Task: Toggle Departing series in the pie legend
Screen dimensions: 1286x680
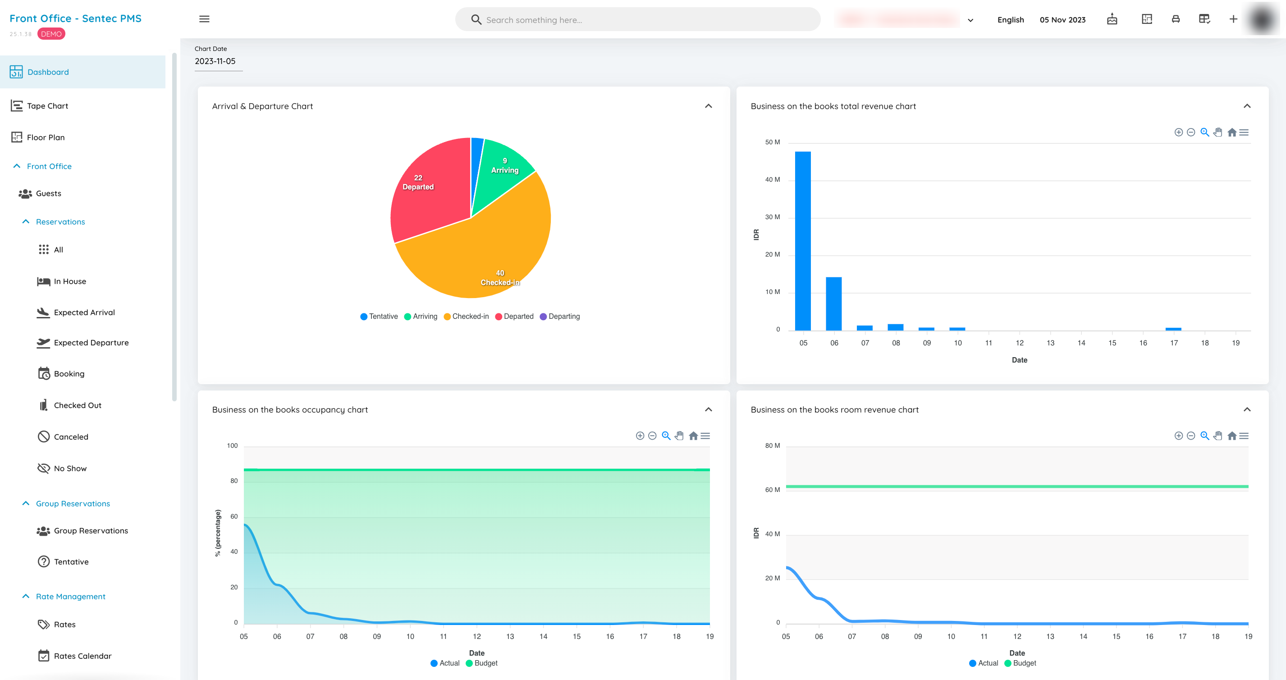Action: tap(560, 317)
